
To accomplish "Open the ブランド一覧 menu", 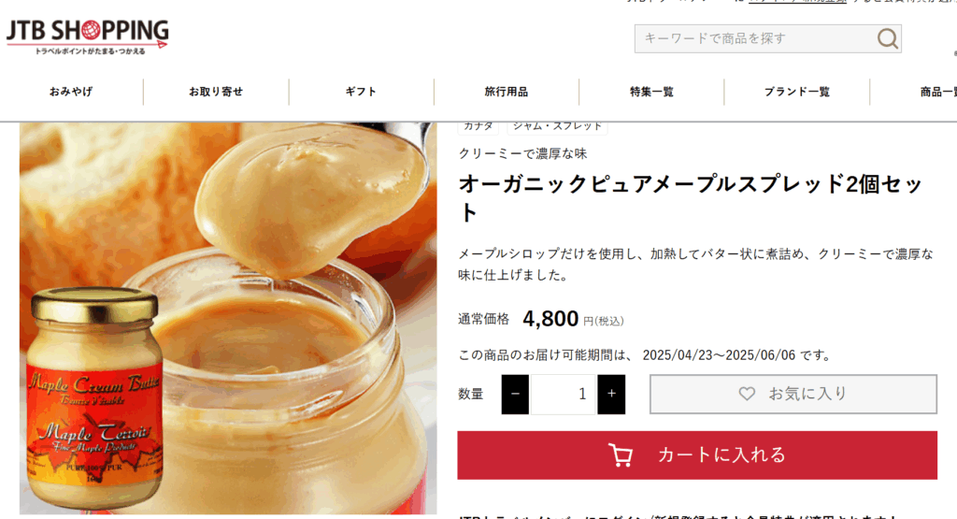I will tap(796, 92).
